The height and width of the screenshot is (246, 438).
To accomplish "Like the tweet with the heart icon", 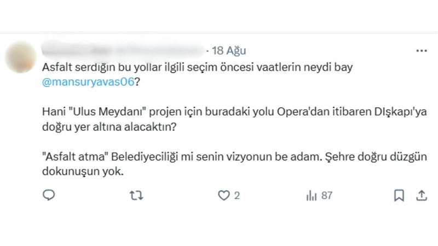I will (x=223, y=195).
